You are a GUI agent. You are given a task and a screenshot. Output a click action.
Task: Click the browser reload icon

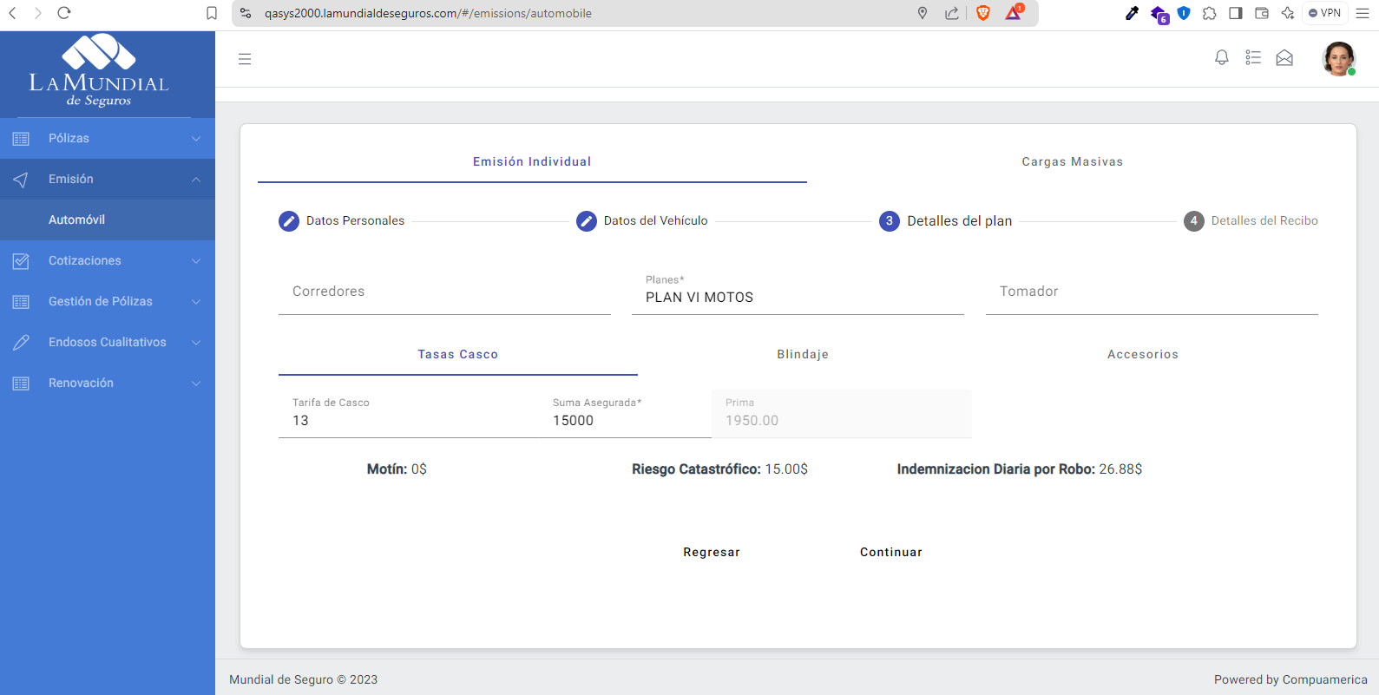pyautogui.click(x=63, y=13)
